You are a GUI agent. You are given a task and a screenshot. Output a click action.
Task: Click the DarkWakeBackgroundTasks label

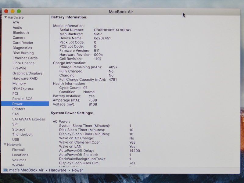pos(83,159)
